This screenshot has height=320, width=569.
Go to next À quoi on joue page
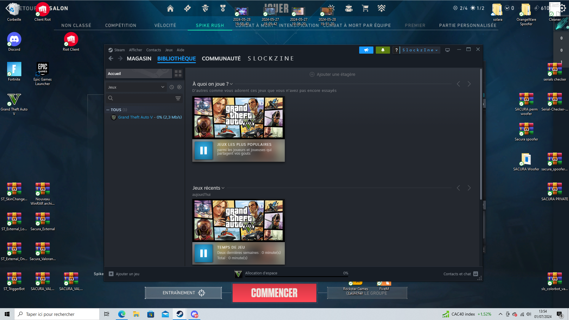click(469, 84)
